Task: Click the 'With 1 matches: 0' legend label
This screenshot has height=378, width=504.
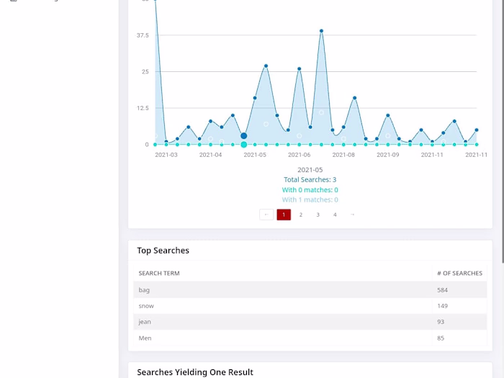Action: click(x=310, y=199)
